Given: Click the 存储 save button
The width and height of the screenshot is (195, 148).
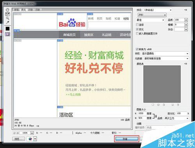Looking at the screenshot, I should pyautogui.click(x=127, y=139).
